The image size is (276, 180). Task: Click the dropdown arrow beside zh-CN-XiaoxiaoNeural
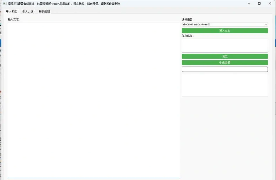265,25
